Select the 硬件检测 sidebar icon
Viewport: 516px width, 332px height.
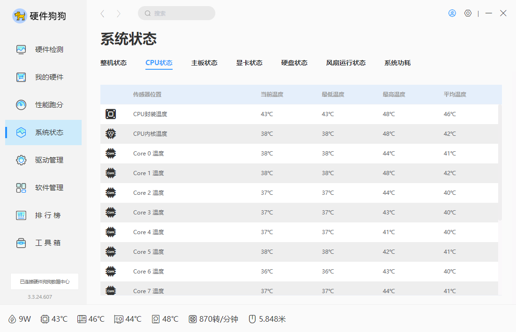[x=21, y=49]
